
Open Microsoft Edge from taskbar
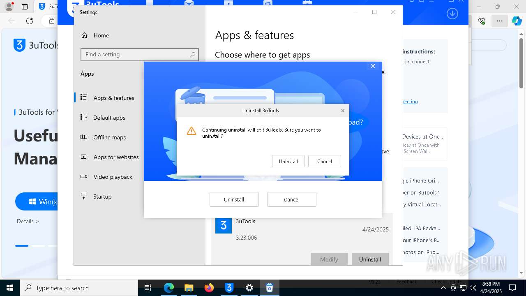169,288
